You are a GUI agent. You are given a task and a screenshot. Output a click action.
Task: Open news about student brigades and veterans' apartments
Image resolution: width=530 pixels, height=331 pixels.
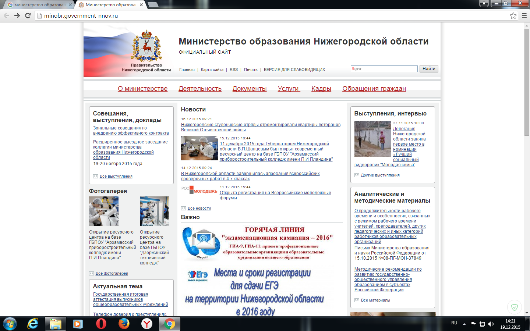(x=261, y=127)
